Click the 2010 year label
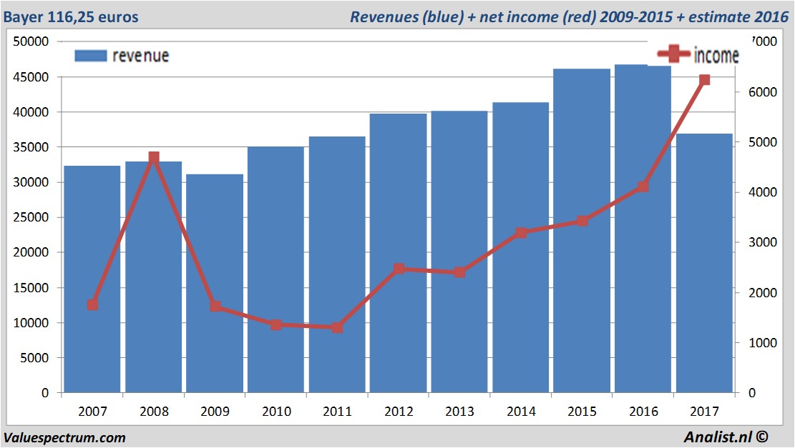Image resolution: width=795 pixels, height=448 pixels. (x=276, y=411)
